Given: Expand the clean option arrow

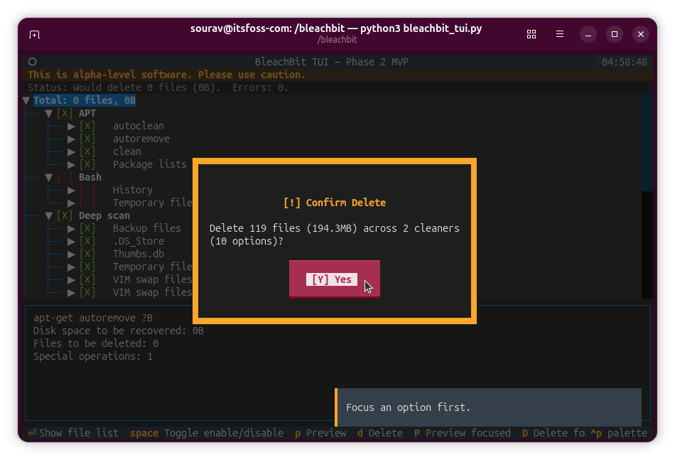Looking at the screenshot, I should [x=72, y=151].
